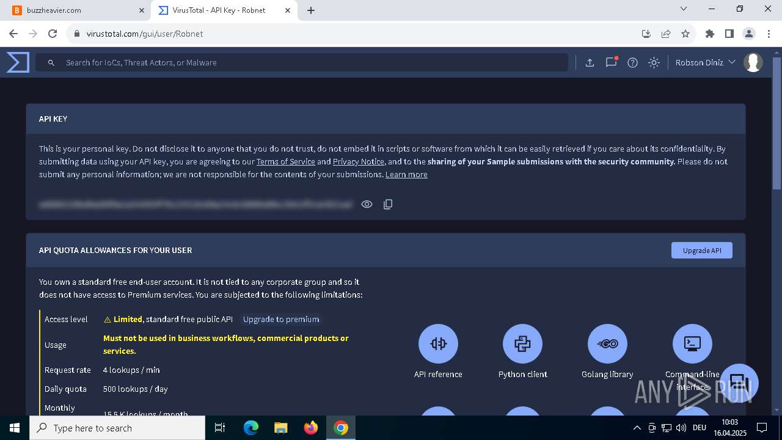Screen dimensions: 782x440
Task: Open the Python client icon
Action: (x=522, y=343)
